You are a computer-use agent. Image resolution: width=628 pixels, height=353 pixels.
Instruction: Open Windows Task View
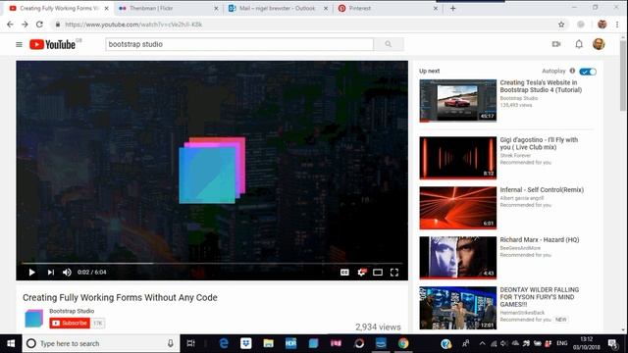pyautogui.click(x=191, y=343)
